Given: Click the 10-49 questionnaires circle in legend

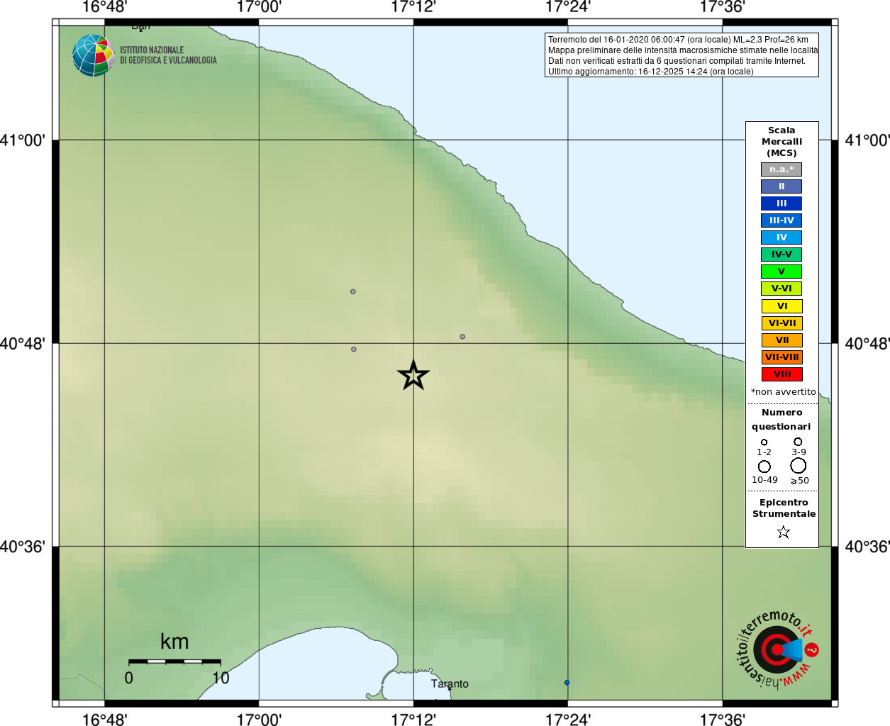Looking at the screenshot, I should (764, 467).
